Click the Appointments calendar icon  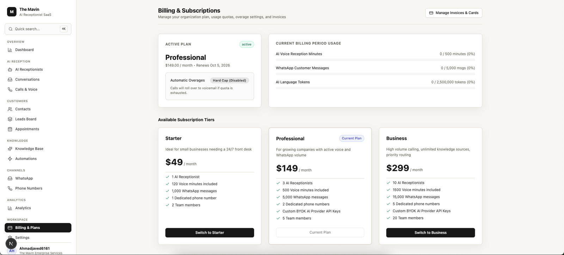coord(10,129)
